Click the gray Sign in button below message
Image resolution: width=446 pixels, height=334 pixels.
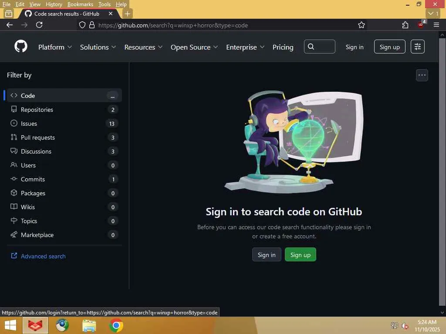[267, 255]
